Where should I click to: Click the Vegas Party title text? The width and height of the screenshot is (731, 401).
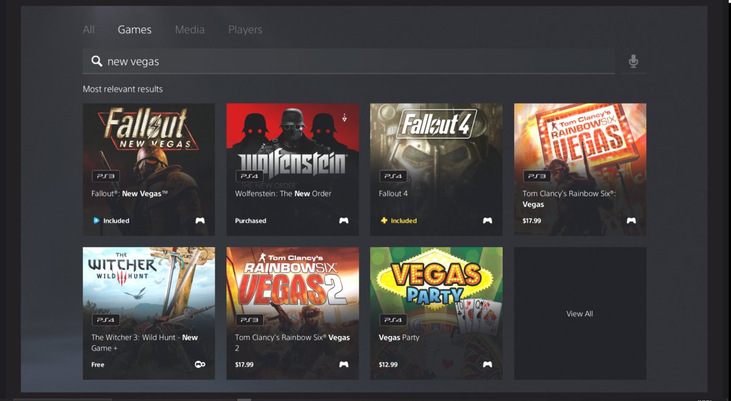399,337
